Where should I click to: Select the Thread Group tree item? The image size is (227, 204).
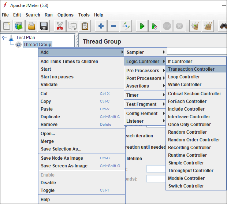37,44
